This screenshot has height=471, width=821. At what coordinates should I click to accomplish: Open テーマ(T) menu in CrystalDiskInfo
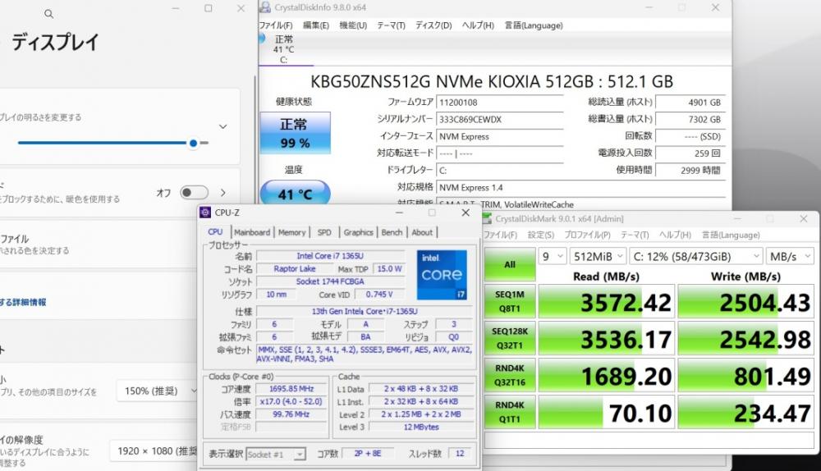(x=391, y=25)
